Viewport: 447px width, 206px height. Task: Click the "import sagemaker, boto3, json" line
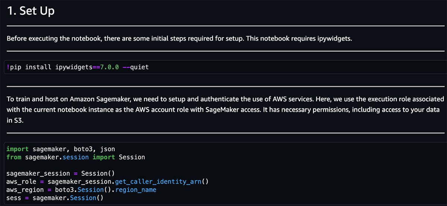55,149
